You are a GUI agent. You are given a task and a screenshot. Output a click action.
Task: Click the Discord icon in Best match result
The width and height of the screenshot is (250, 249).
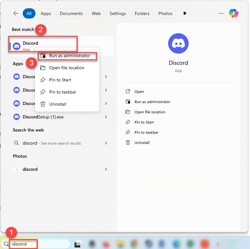tap(17, 46)
